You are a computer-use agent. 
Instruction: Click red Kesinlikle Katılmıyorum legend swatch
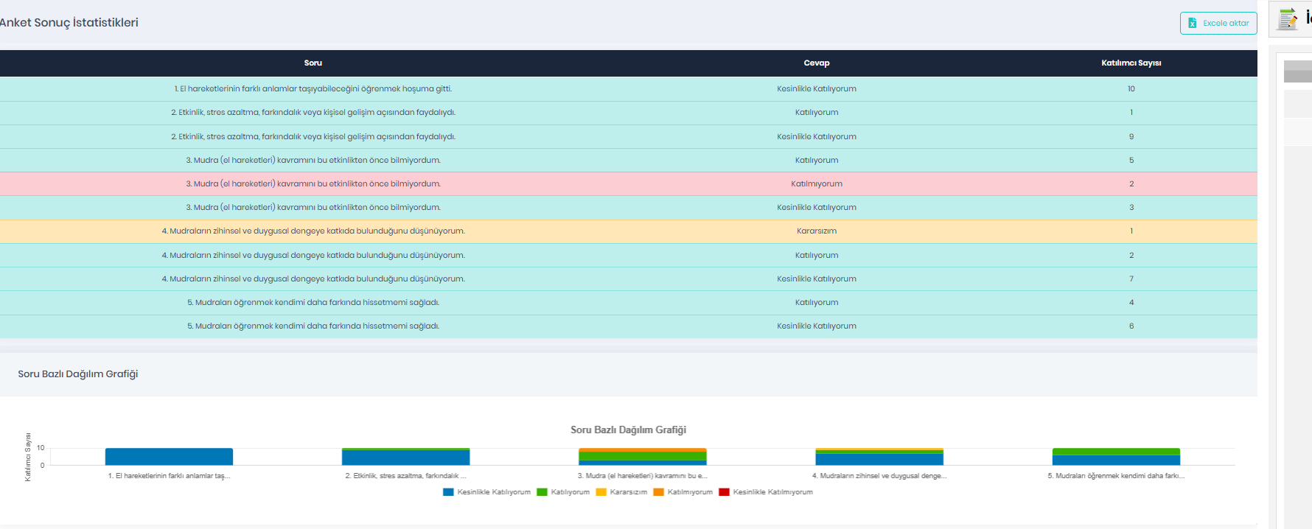724,492
